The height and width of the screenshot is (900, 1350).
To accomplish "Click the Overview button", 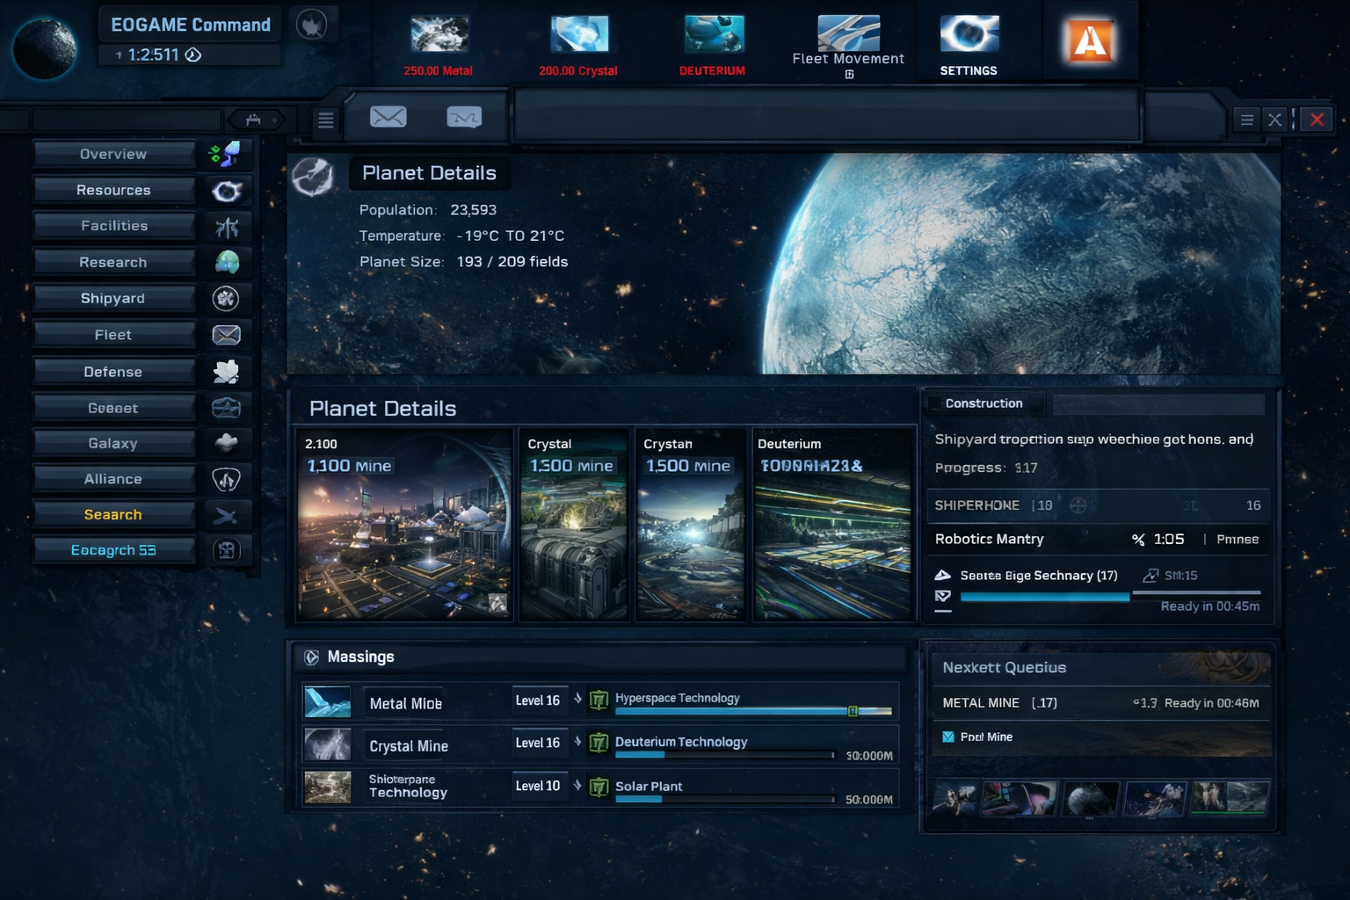I will 113,154.
